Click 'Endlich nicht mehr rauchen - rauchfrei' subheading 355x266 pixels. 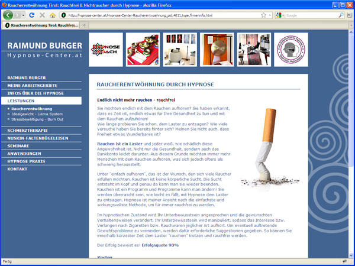pyautogui.click(x=136, y=100)
